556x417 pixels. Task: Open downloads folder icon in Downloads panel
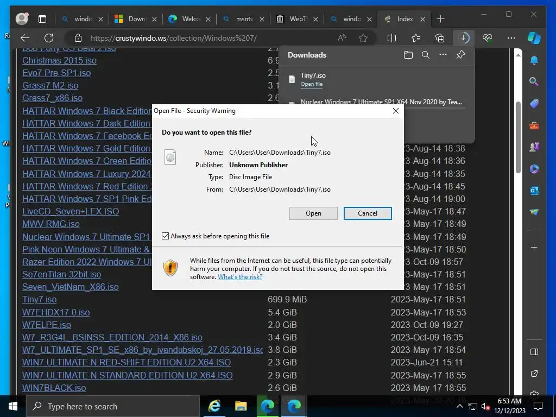click(x=408, y=55)
